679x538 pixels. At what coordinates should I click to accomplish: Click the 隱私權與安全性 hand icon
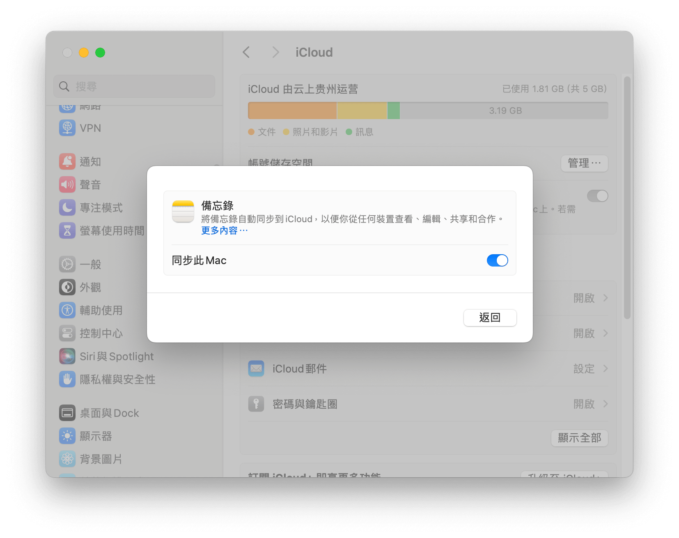click(67, 379)
